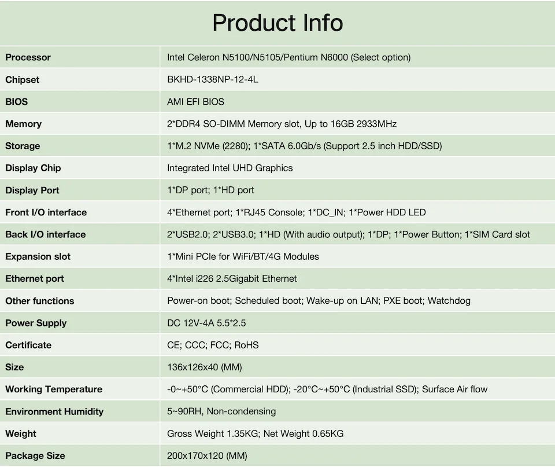Select the DDR4 SO-DIMM memory slot text
Viewport: 555px width, 467px height.
[x=282, y=124]
